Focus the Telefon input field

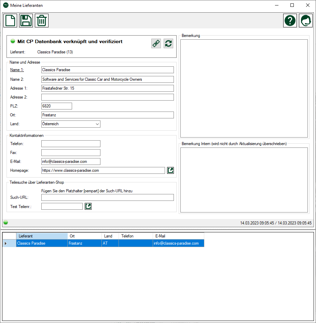(x=71, y=144)
